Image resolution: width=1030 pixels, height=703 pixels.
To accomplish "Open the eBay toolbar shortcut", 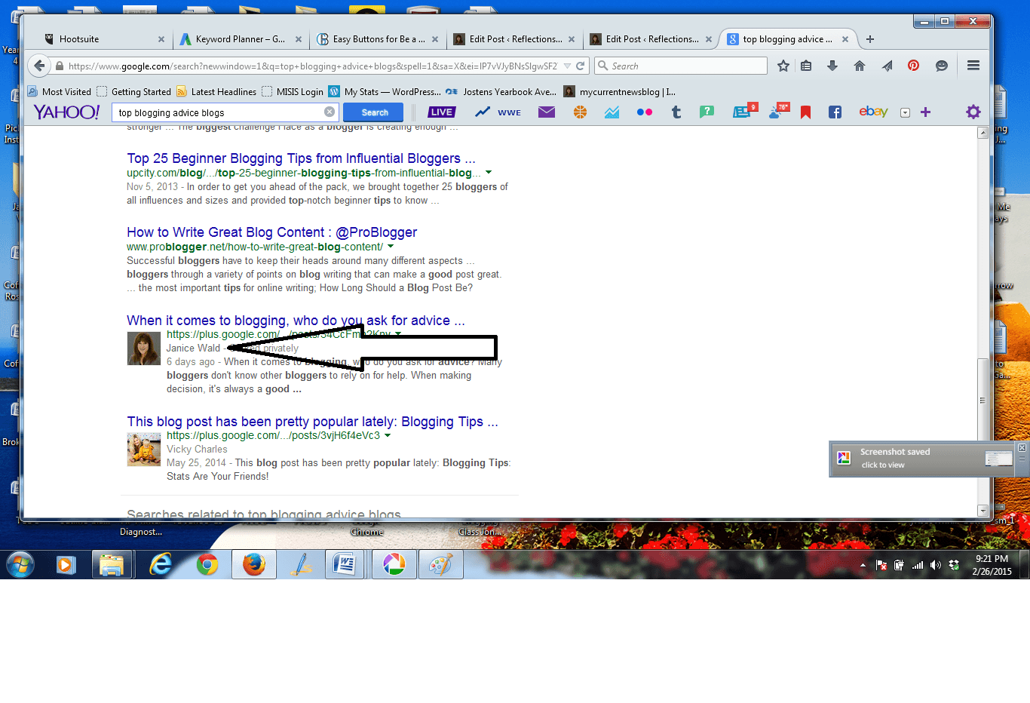I will (873, 112).
